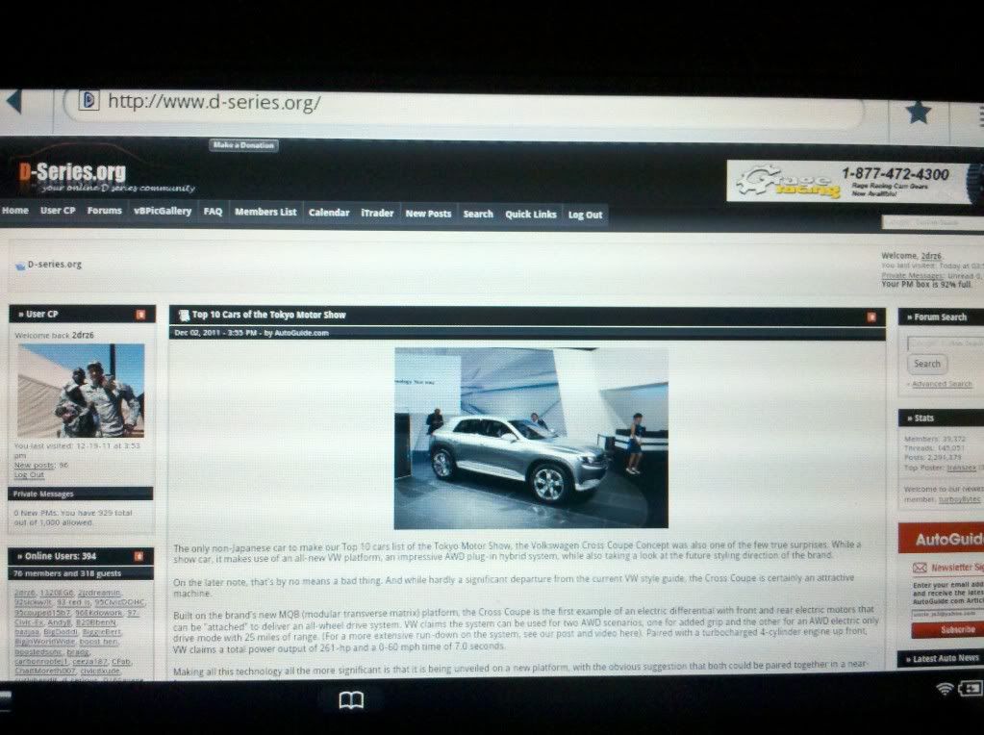Viewport: 984px width, 735px height.
Task: Open online user CFab profile
Action: 121,662
